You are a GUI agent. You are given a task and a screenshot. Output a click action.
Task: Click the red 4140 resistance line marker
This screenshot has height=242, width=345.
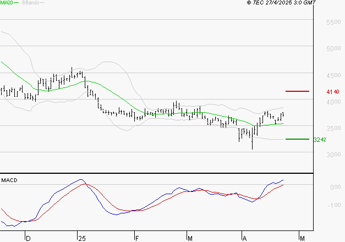297,91
